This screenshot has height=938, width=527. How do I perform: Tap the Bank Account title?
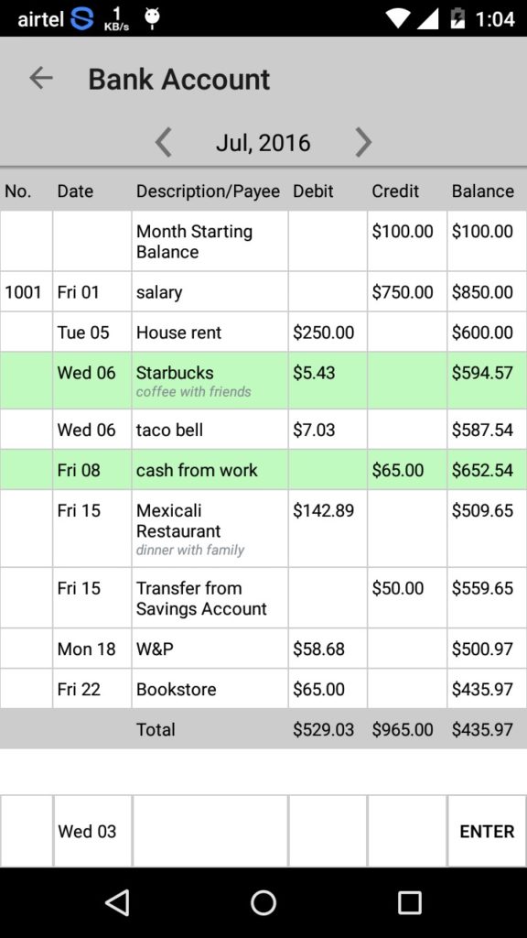click(179, 79)
